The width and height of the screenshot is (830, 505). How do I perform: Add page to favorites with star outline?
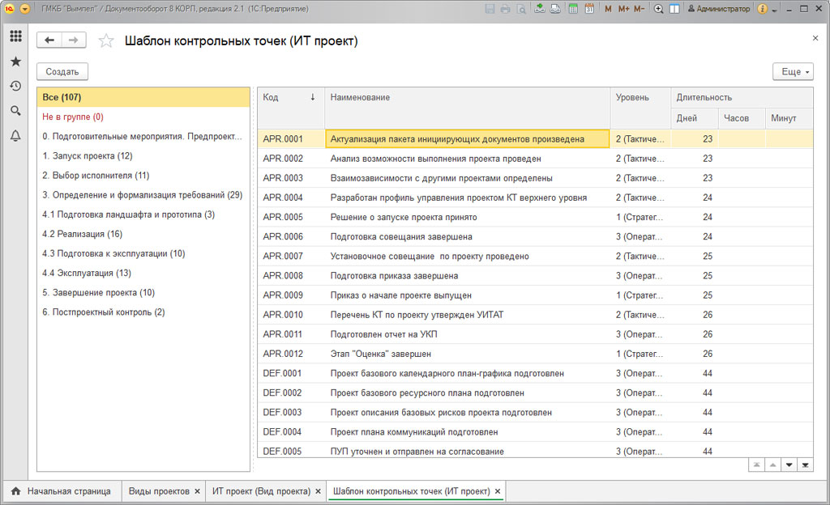[105, 41]
